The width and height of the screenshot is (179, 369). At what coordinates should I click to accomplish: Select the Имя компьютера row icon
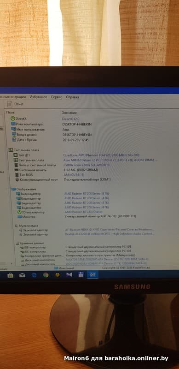click(13, 124)
